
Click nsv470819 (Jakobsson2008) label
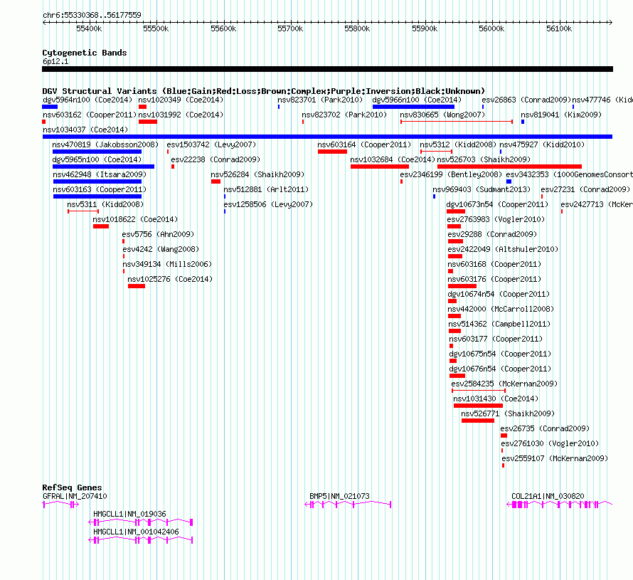click(105, 144)
